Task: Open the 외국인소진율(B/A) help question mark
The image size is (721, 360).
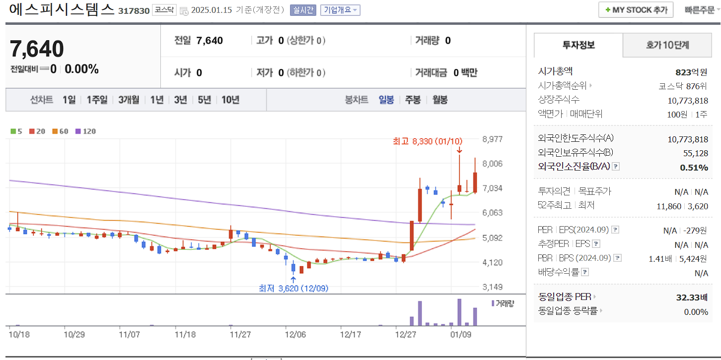Action: (616, 166)
